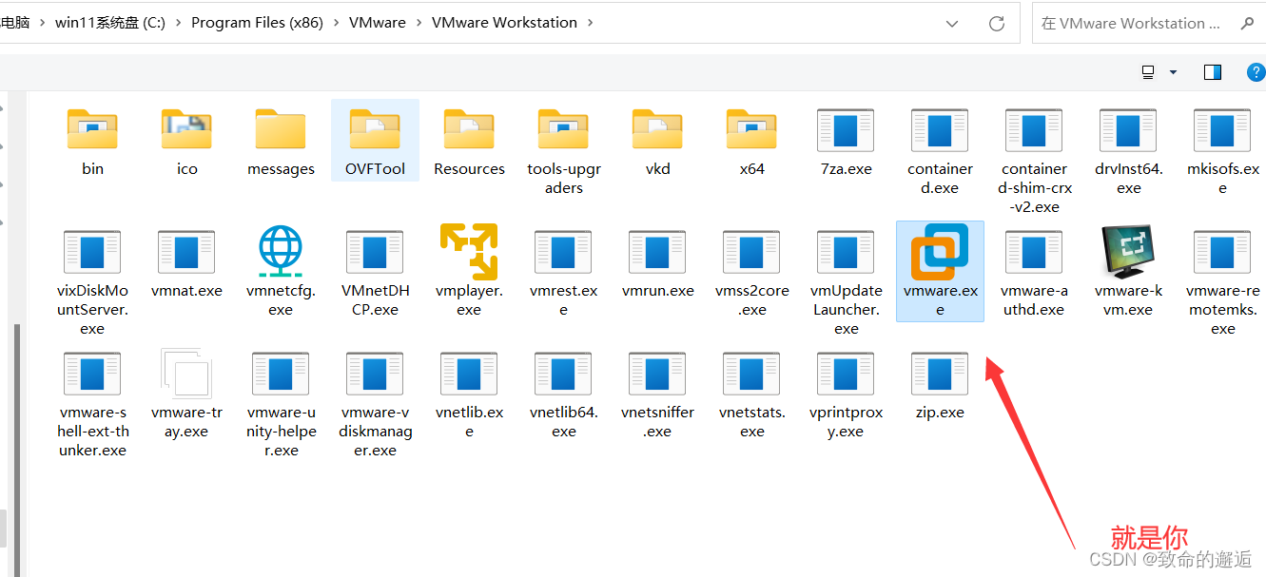The width and height of the screenshot is (1266, 577).
Task: Open the tools-upgraders folder
Action: coord(563,150)
